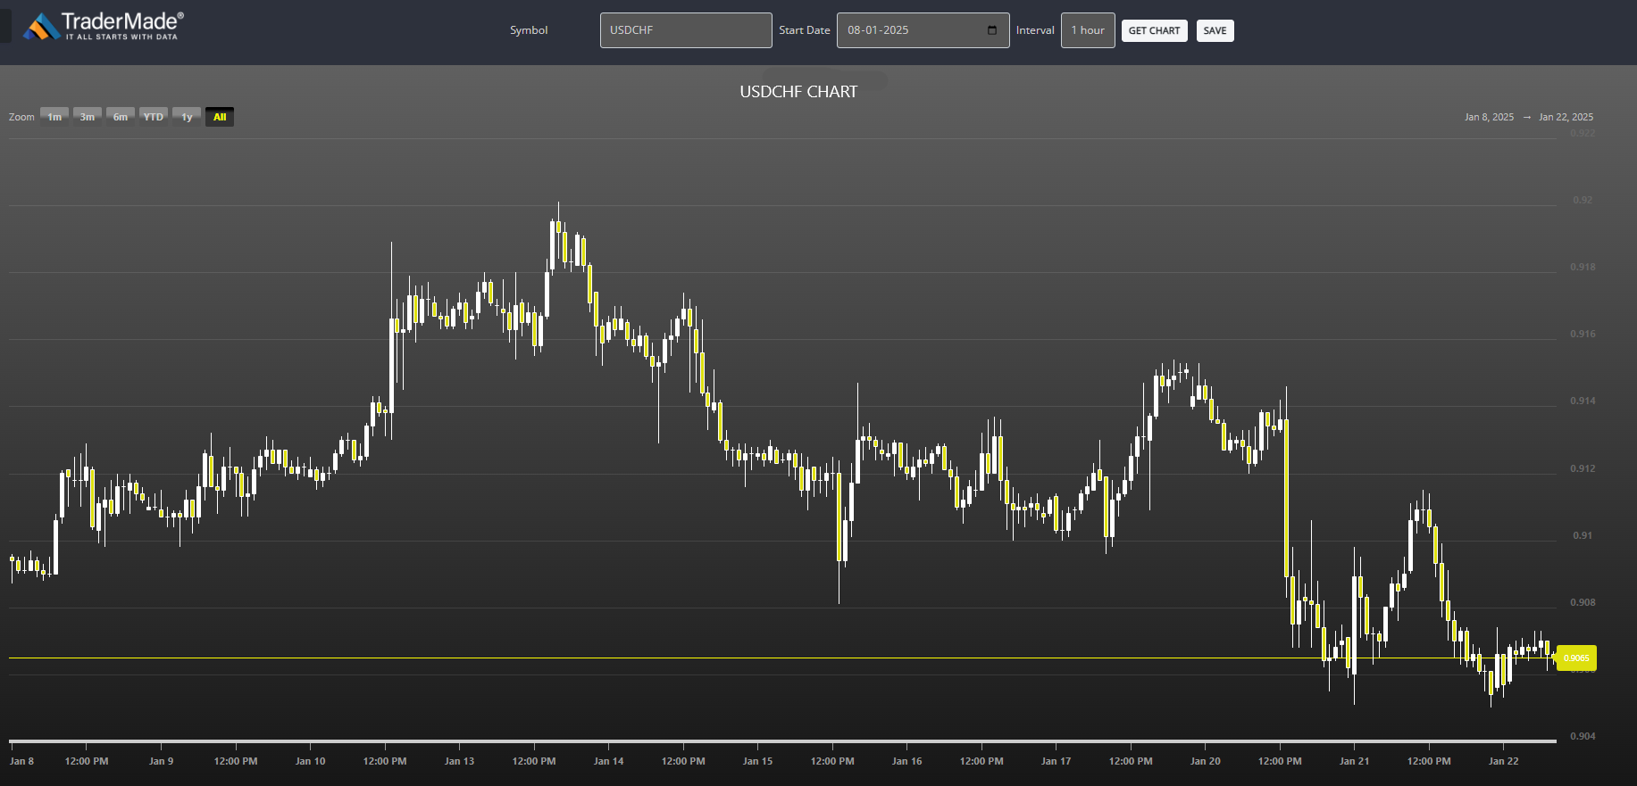The image size is (1637, 786).
Task: Click the Symbol input field USDCHF
Action: point(686,30)
